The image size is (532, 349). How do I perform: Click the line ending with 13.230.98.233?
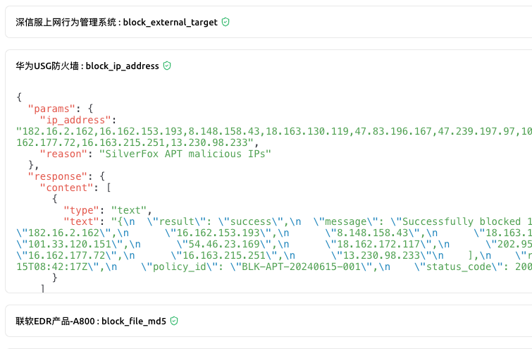[137, 142]
